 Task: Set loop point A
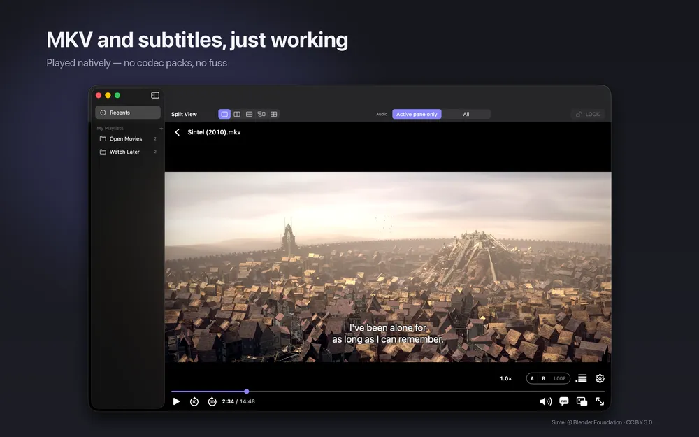pos(532,378)
